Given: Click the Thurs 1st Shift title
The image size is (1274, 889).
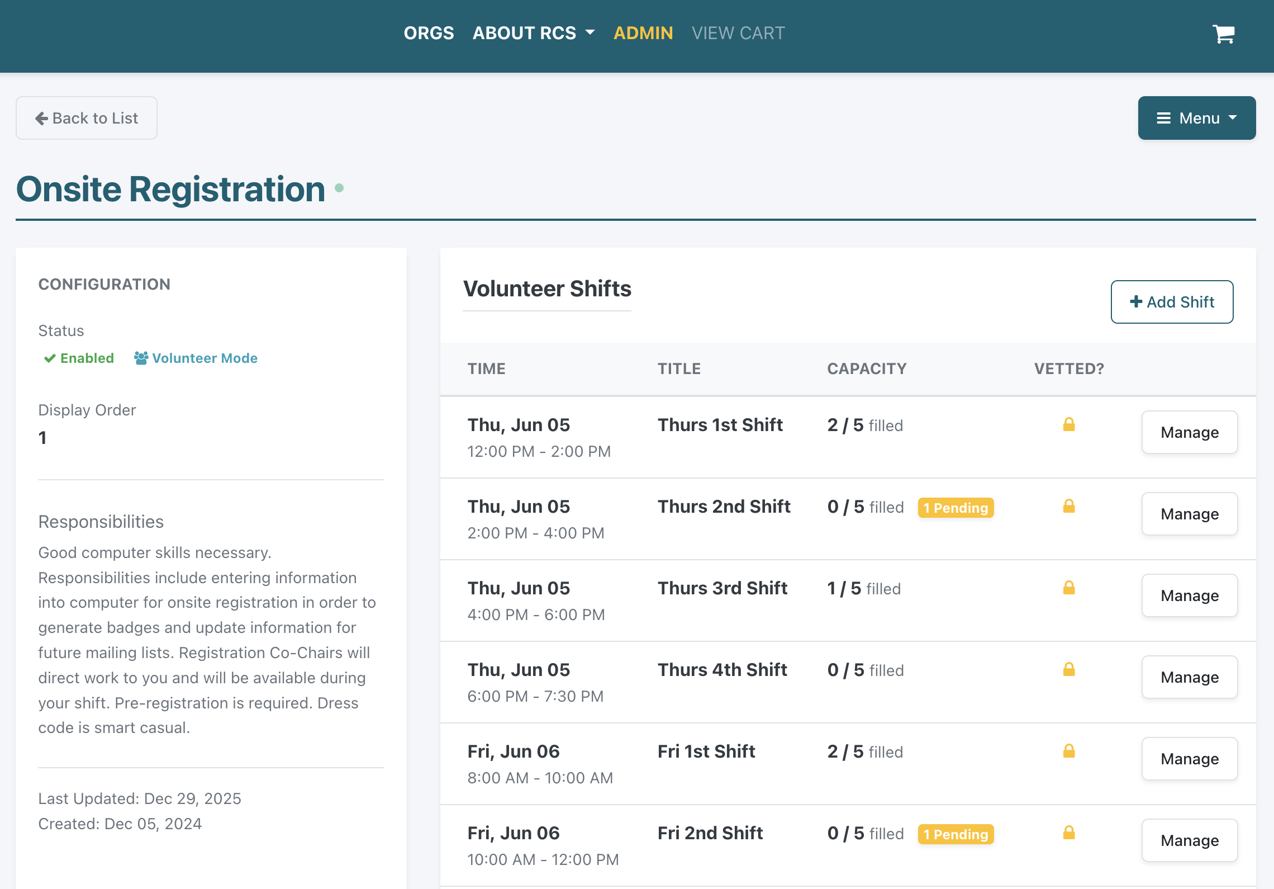Looking at the screenshot, I should (720, 425).
